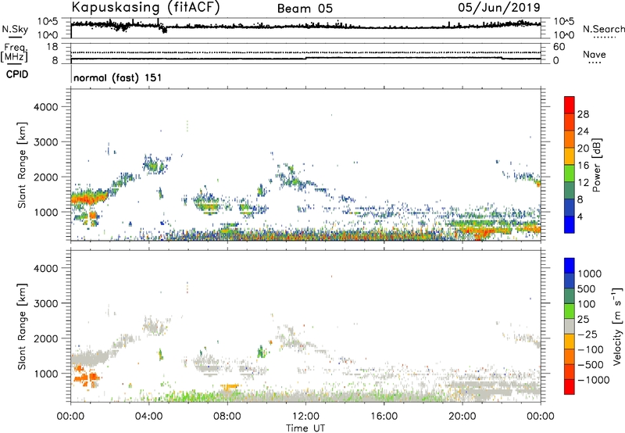Click the blue bottom of the Power color bar
Viewport: 625px width, 433px height.
(x=570, y=224)
